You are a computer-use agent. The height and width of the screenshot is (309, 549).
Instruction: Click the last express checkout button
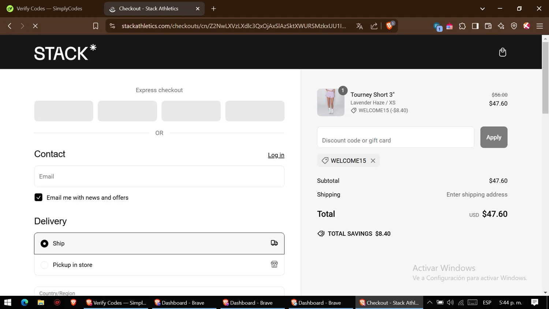(255, 111)
